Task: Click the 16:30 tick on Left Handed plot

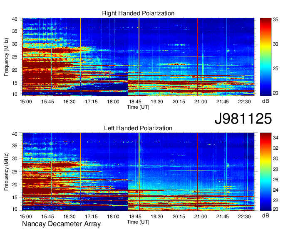Action: pyautogui.click(x=70, y=217)
